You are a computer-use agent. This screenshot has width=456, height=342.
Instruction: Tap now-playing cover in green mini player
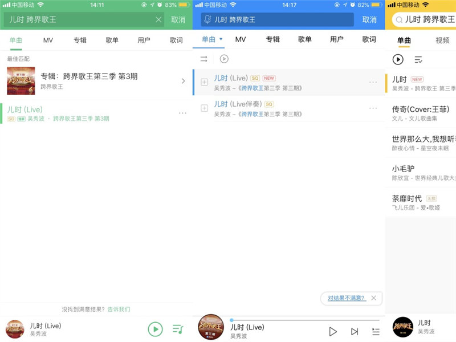[x=15, y=329]
